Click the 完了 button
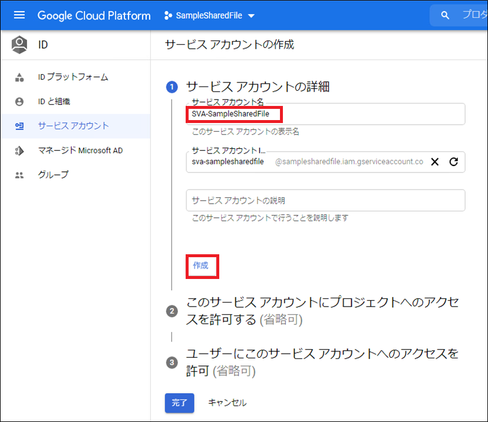The image size is (488, 422). coord(180,403)
